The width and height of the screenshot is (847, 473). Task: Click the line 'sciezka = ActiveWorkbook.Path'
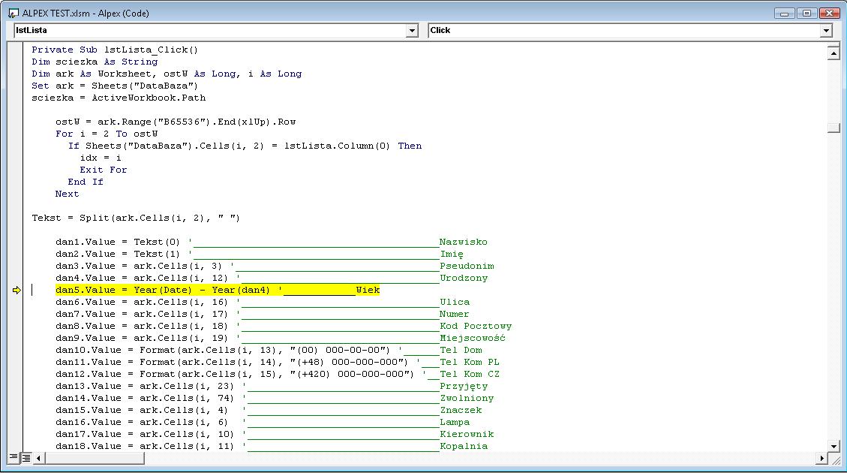point(119,98)
